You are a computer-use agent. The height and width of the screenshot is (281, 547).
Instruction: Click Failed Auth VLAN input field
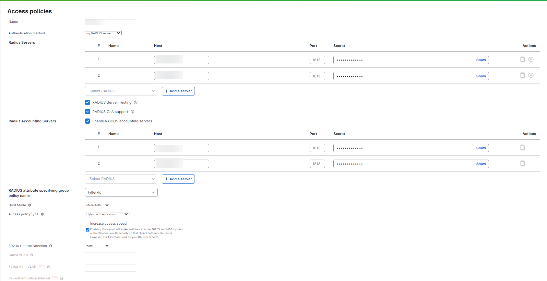click(111, 268)
